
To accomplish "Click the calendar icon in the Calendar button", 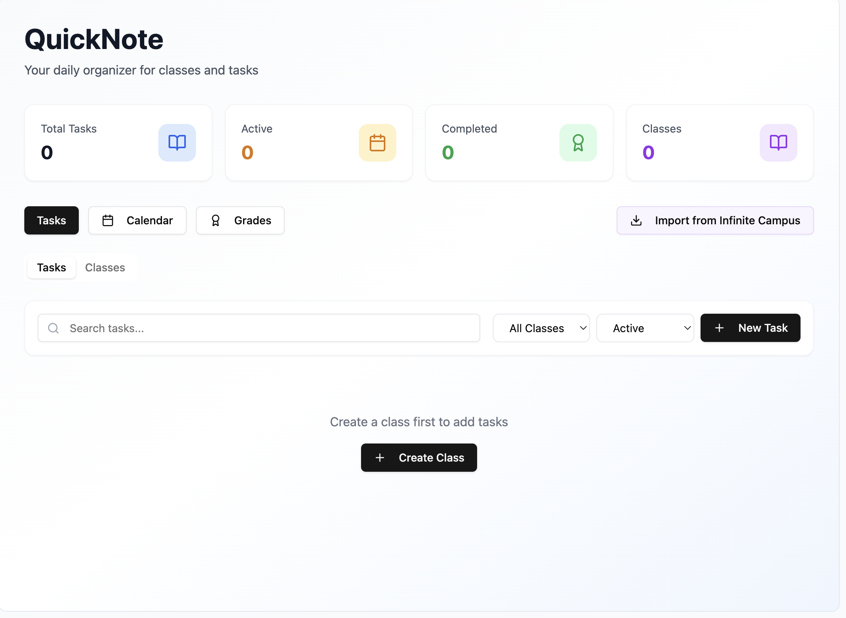I will click(108, 220).
